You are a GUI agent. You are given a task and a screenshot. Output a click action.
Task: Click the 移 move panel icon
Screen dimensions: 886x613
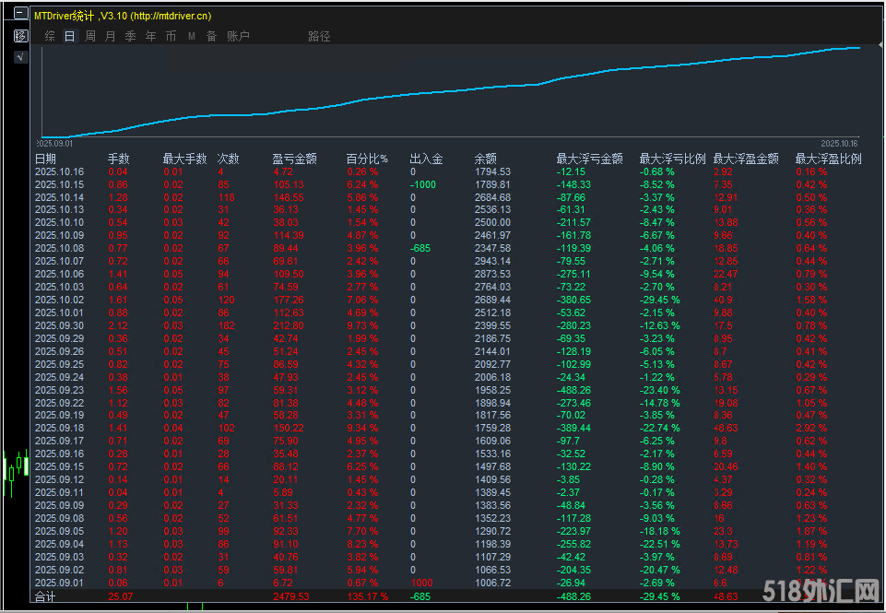point(21,36)
